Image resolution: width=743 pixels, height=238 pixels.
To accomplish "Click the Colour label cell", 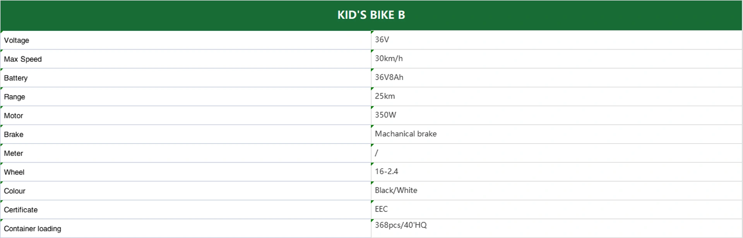I will pos(186,191).
